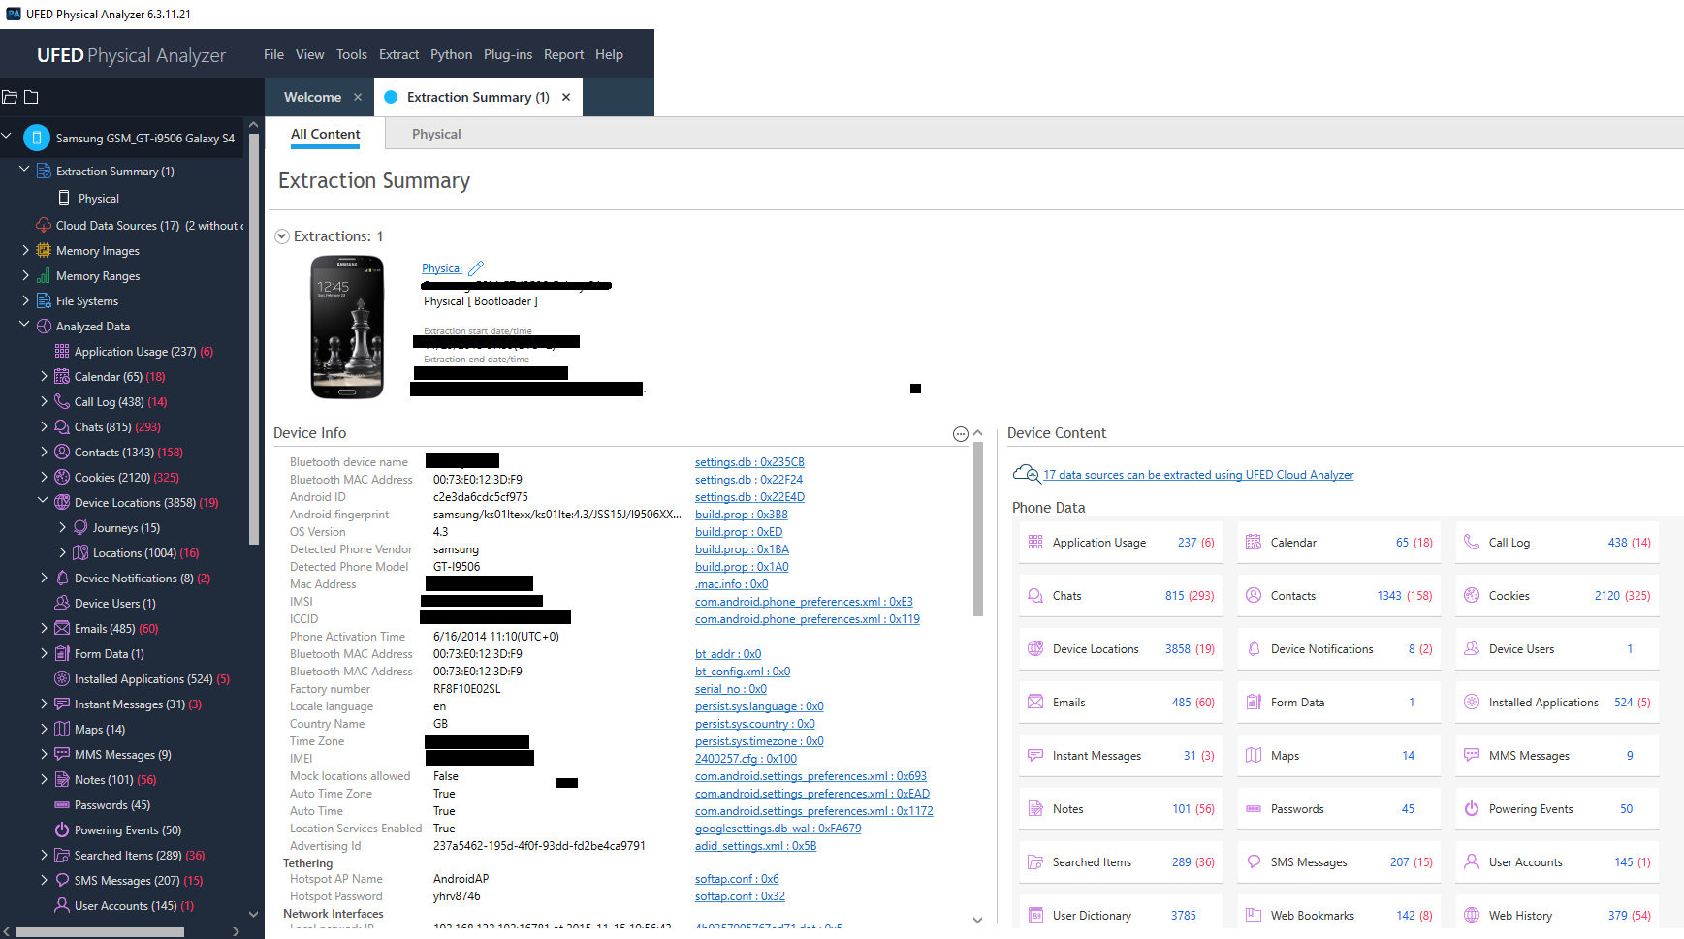Select Locations (1004) in the tree
The width and height of the screenshot is (1684, 939).
pyautogui.click(x=135, y=552)
